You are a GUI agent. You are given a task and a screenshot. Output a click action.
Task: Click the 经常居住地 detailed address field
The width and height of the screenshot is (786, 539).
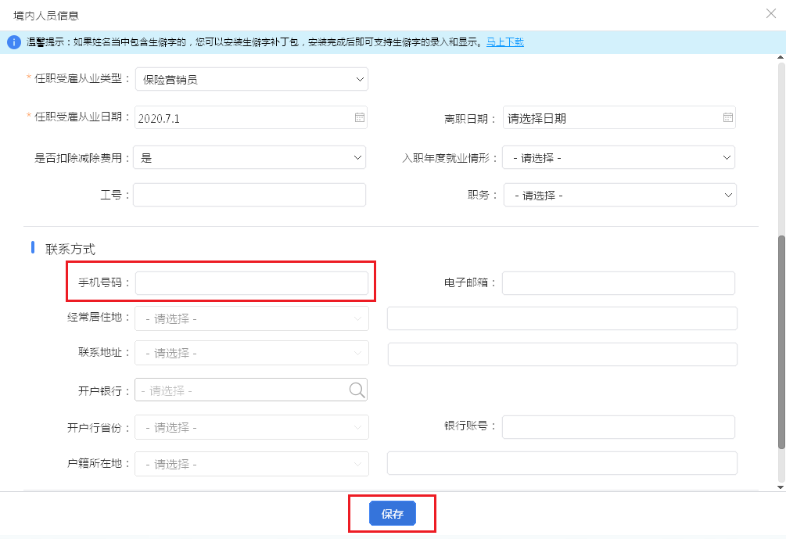tap(562, 318)
